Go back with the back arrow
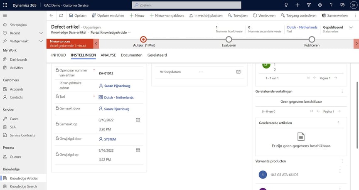This screenshot has height=190, width=359. click(x=51, y=15)
